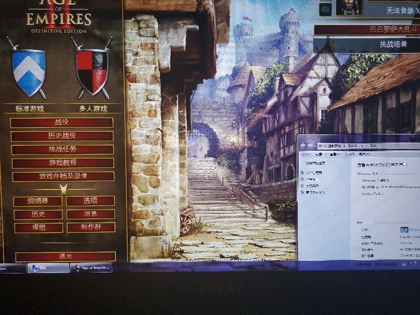Open 编辑(E) menu in System window
The height and width of the screenshot is (315, 420).
tap(320, 154)
